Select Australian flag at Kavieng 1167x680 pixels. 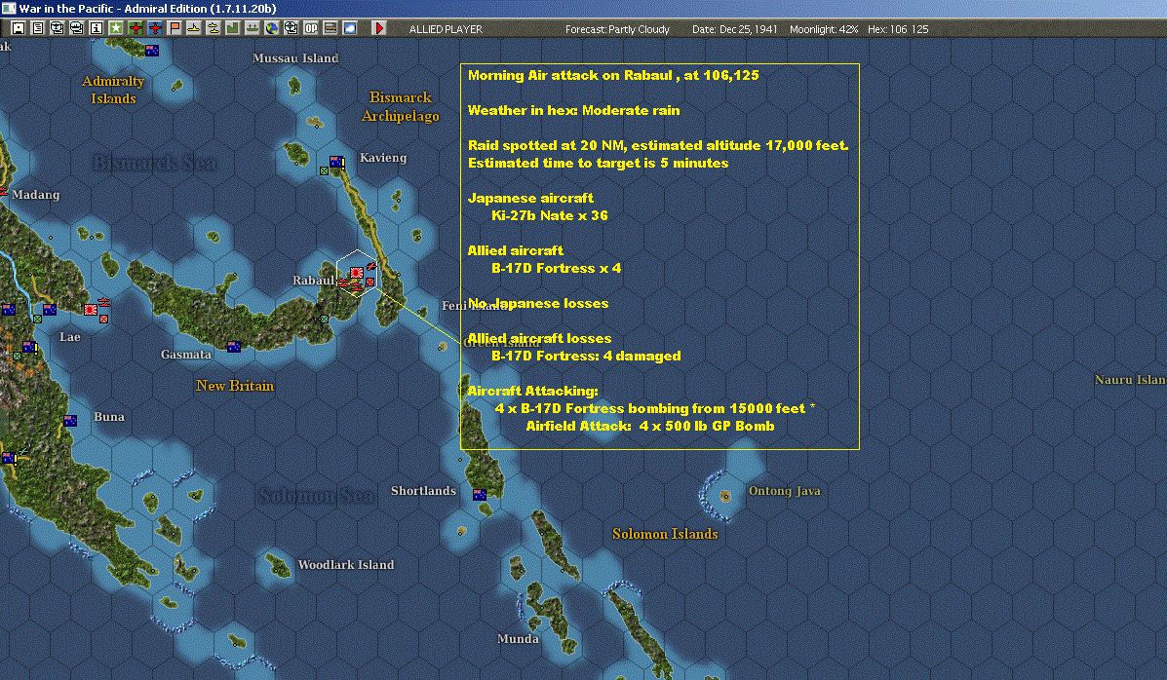tap(336, 162)
